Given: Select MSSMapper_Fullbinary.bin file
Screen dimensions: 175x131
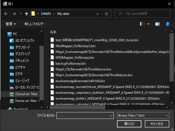Looking at the screenshot, I should coord(72,58).
